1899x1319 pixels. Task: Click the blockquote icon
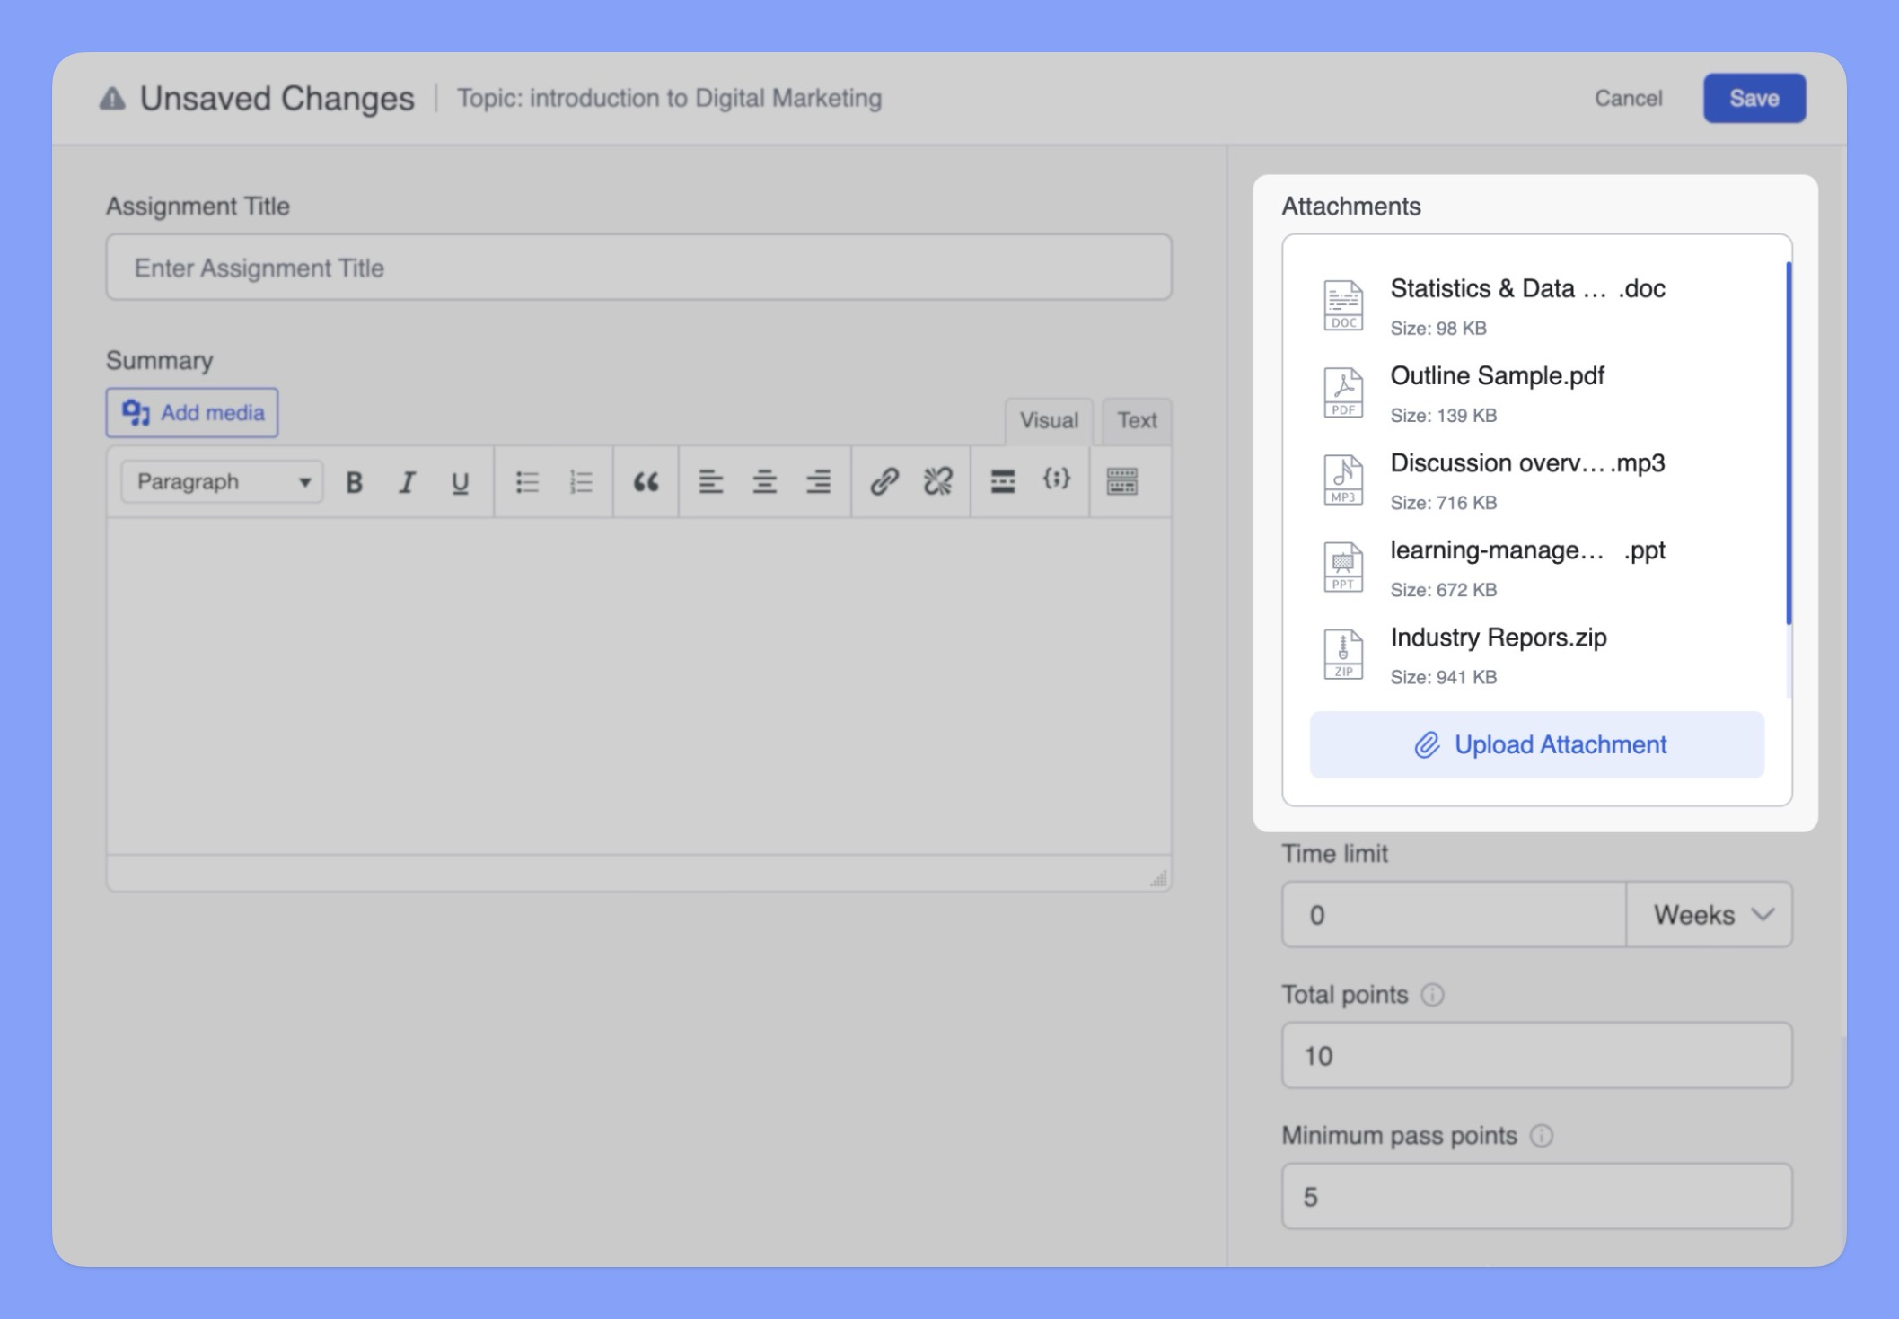[646, 483]
